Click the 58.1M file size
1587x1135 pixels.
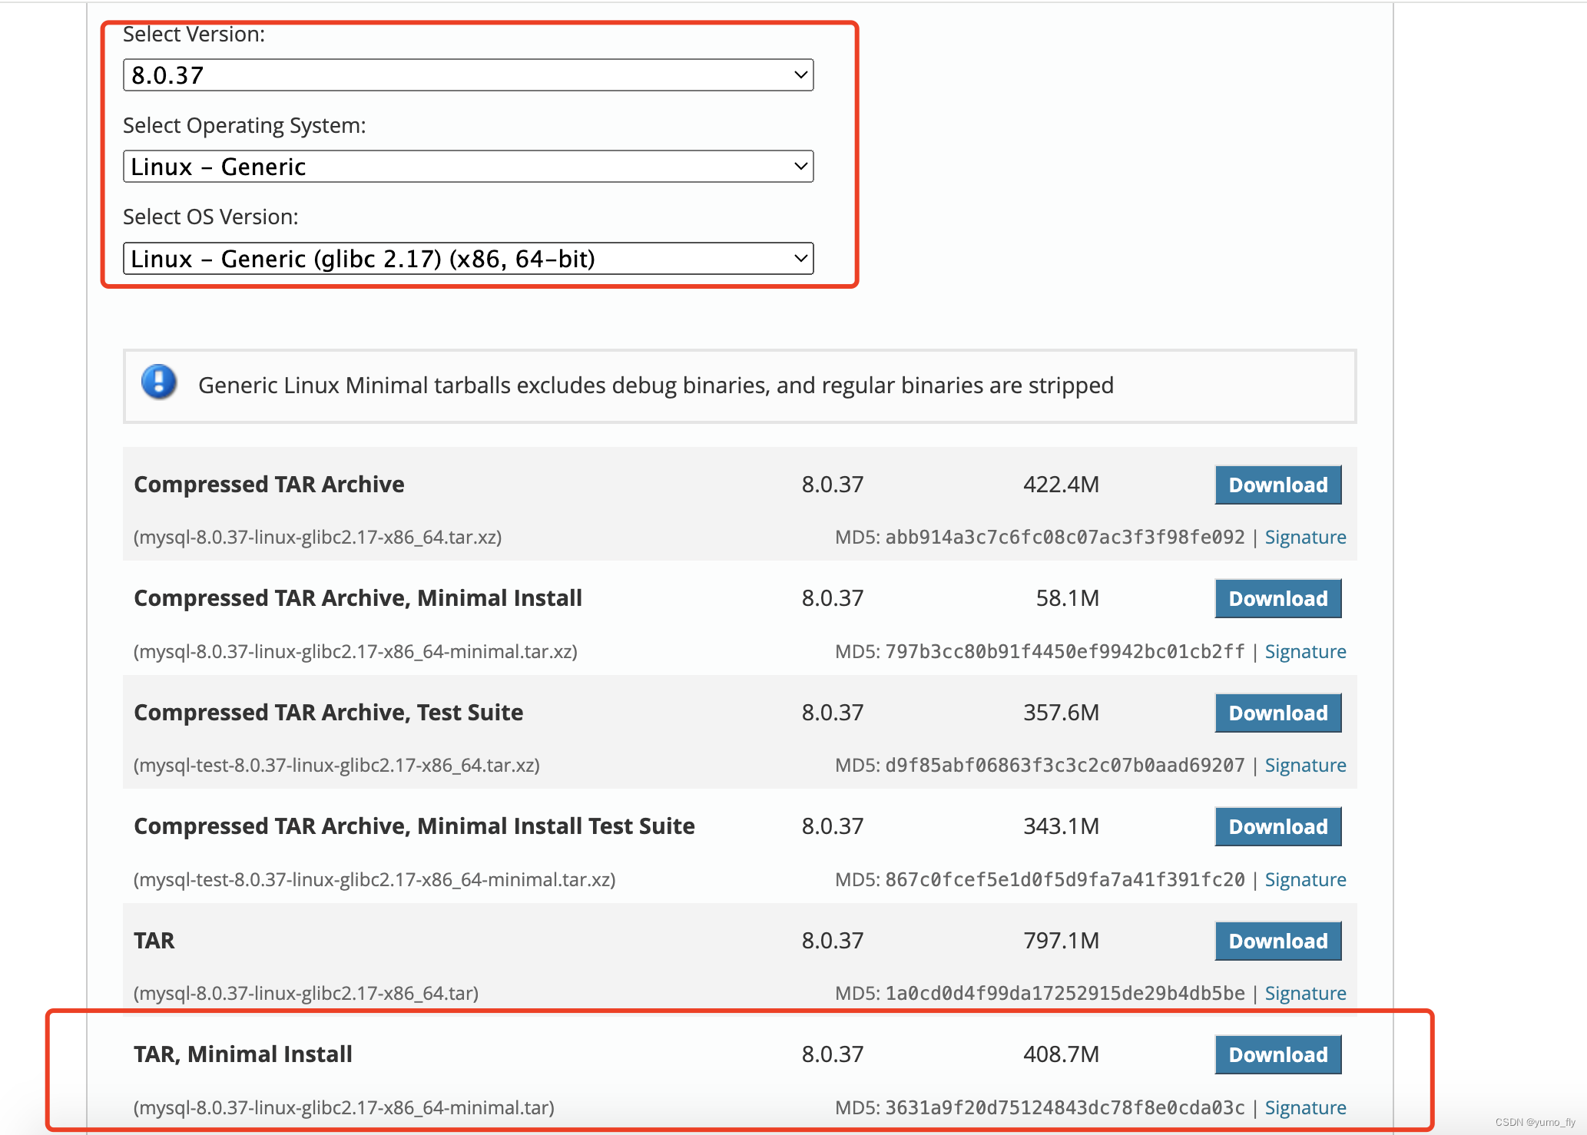(1068, 598)
